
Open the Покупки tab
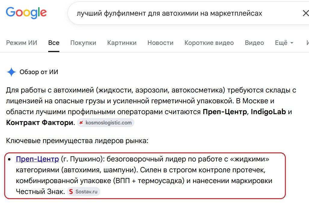pyautogui.click(x=83, y=43)
